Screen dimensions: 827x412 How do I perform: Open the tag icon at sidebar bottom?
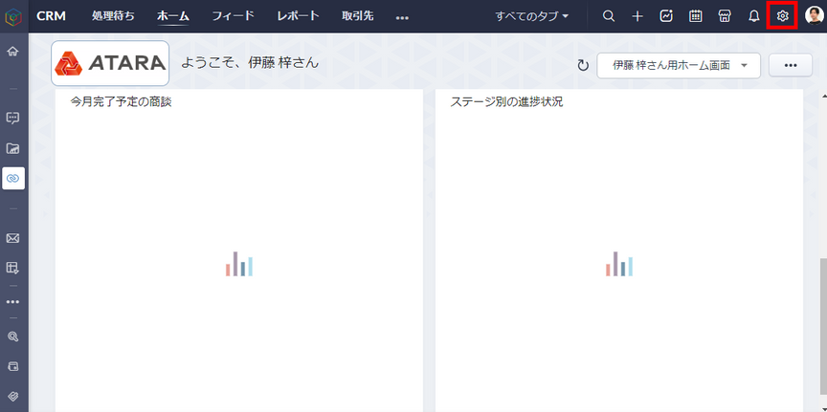coord(12,396)
